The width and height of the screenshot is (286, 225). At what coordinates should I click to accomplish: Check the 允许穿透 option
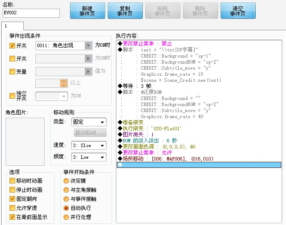point(12,208)
